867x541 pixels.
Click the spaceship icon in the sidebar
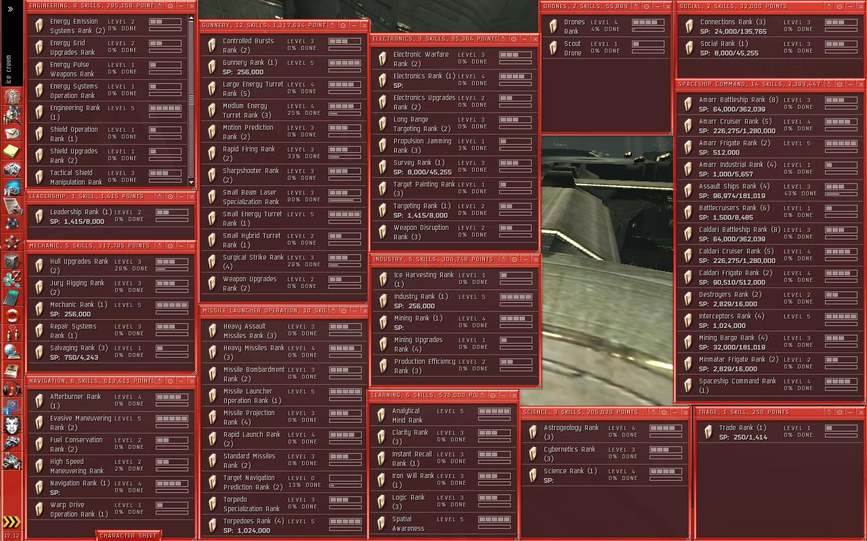click(12, 443)
